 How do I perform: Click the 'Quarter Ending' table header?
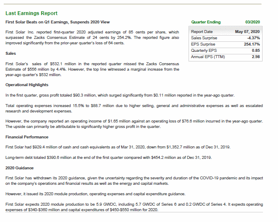(x=206, y=22)
